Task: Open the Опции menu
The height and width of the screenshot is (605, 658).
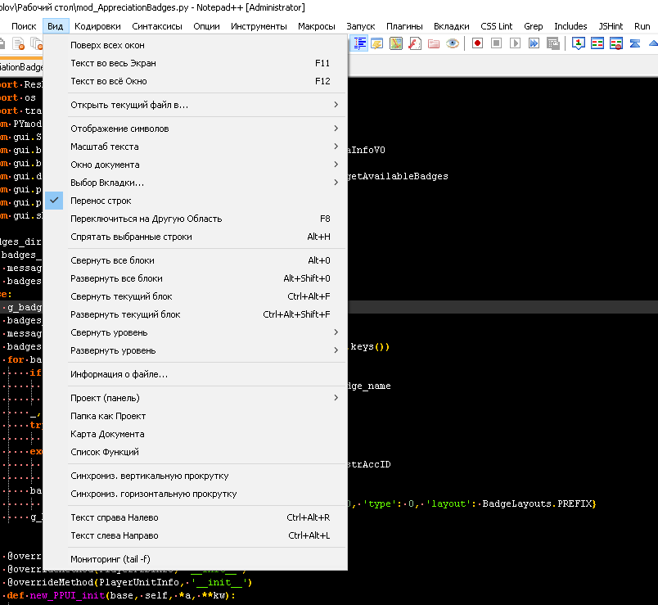Action: 206,26
